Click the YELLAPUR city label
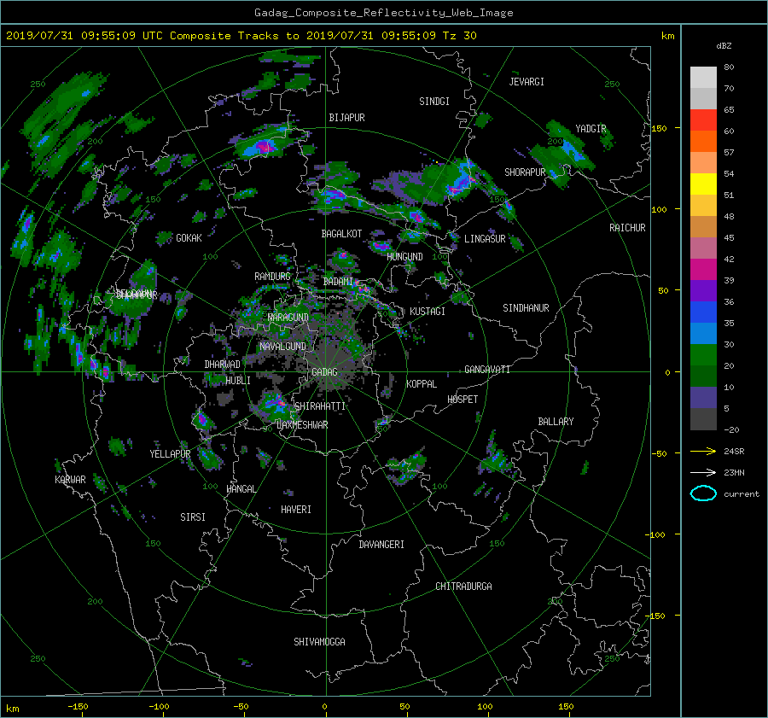768x718 pixels. click(170, 454)
